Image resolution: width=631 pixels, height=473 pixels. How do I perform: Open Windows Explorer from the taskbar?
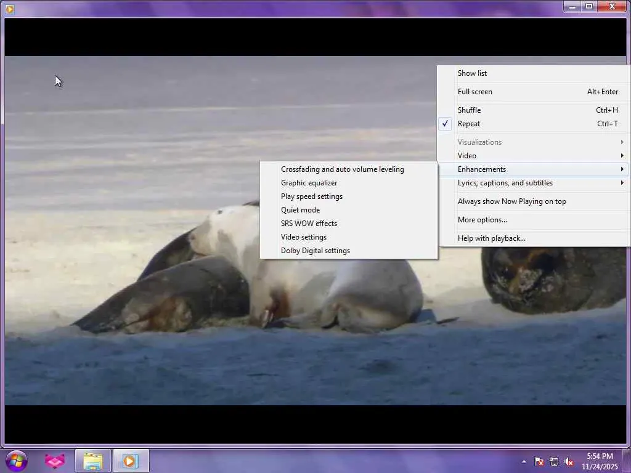[x=93, y=461]
